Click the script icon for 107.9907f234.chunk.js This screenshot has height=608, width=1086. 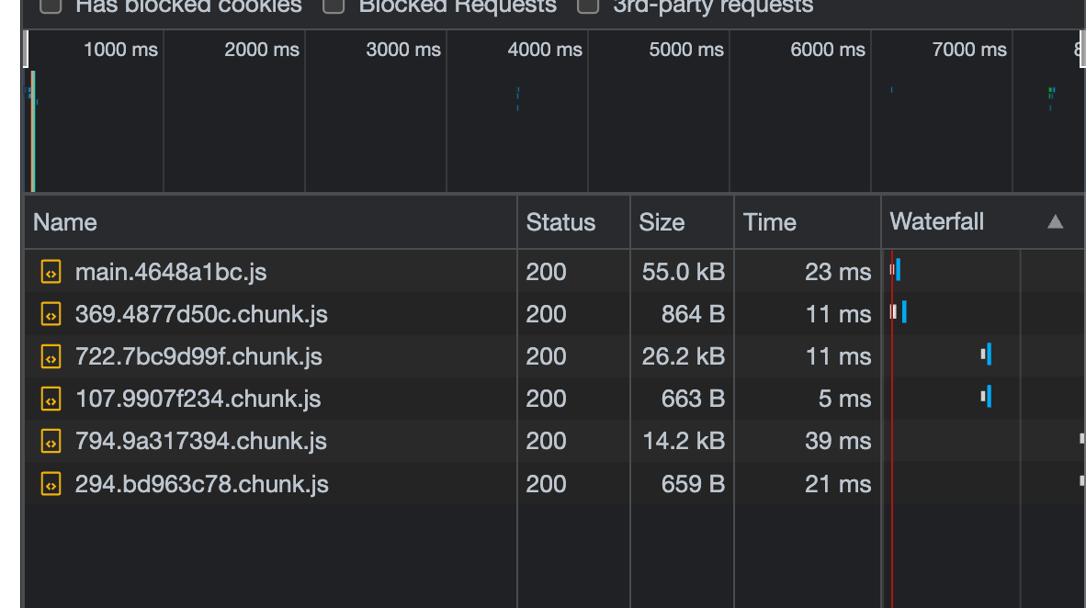tap(51, 399)
